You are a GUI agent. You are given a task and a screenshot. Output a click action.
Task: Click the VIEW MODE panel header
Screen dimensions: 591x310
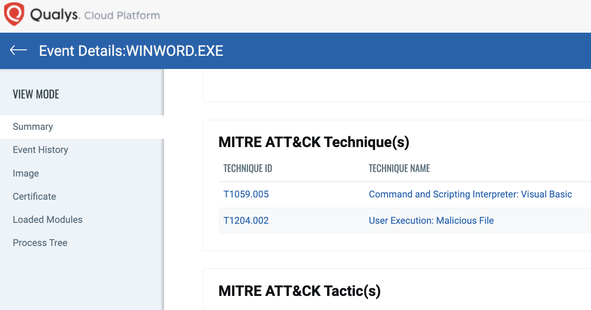point(36,94)
